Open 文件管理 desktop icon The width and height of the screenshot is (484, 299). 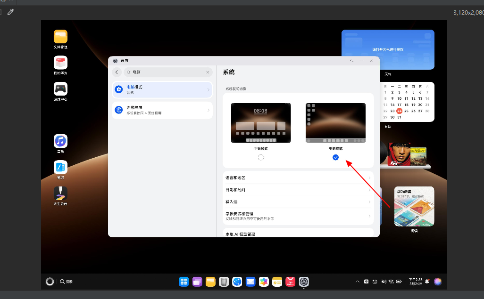[60, 37]
